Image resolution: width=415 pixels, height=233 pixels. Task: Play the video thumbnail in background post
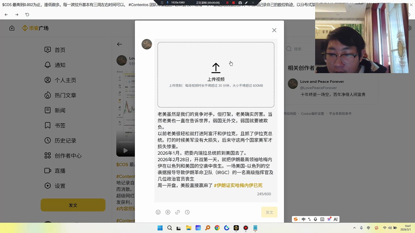[125, 150]
